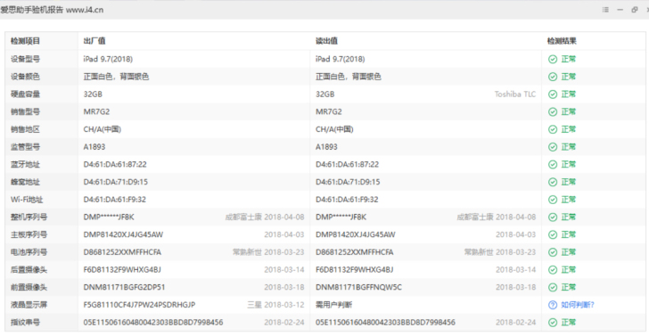Click factory Wi-Fi address D4:61:DA:61:F9:32
The width and height of the screenshot is (649, 336).
(x=115, y=200)
